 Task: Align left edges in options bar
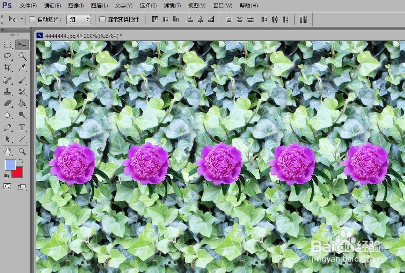190,19
